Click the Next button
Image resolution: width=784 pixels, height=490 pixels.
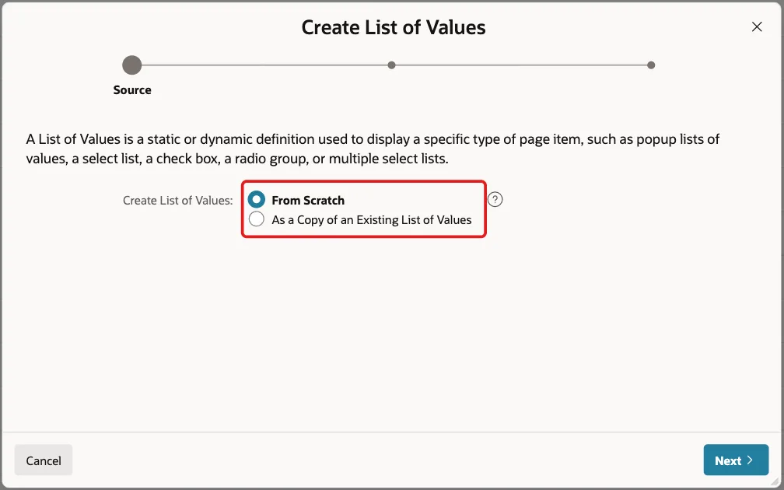(x=736, y=460)
